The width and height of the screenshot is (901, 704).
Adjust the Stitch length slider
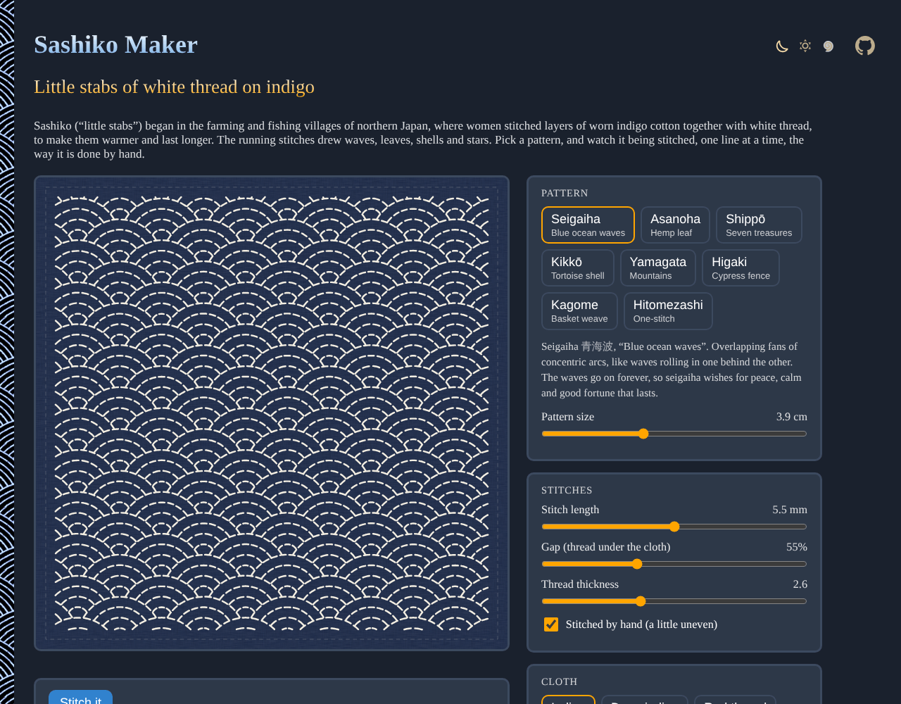[674, 527]
